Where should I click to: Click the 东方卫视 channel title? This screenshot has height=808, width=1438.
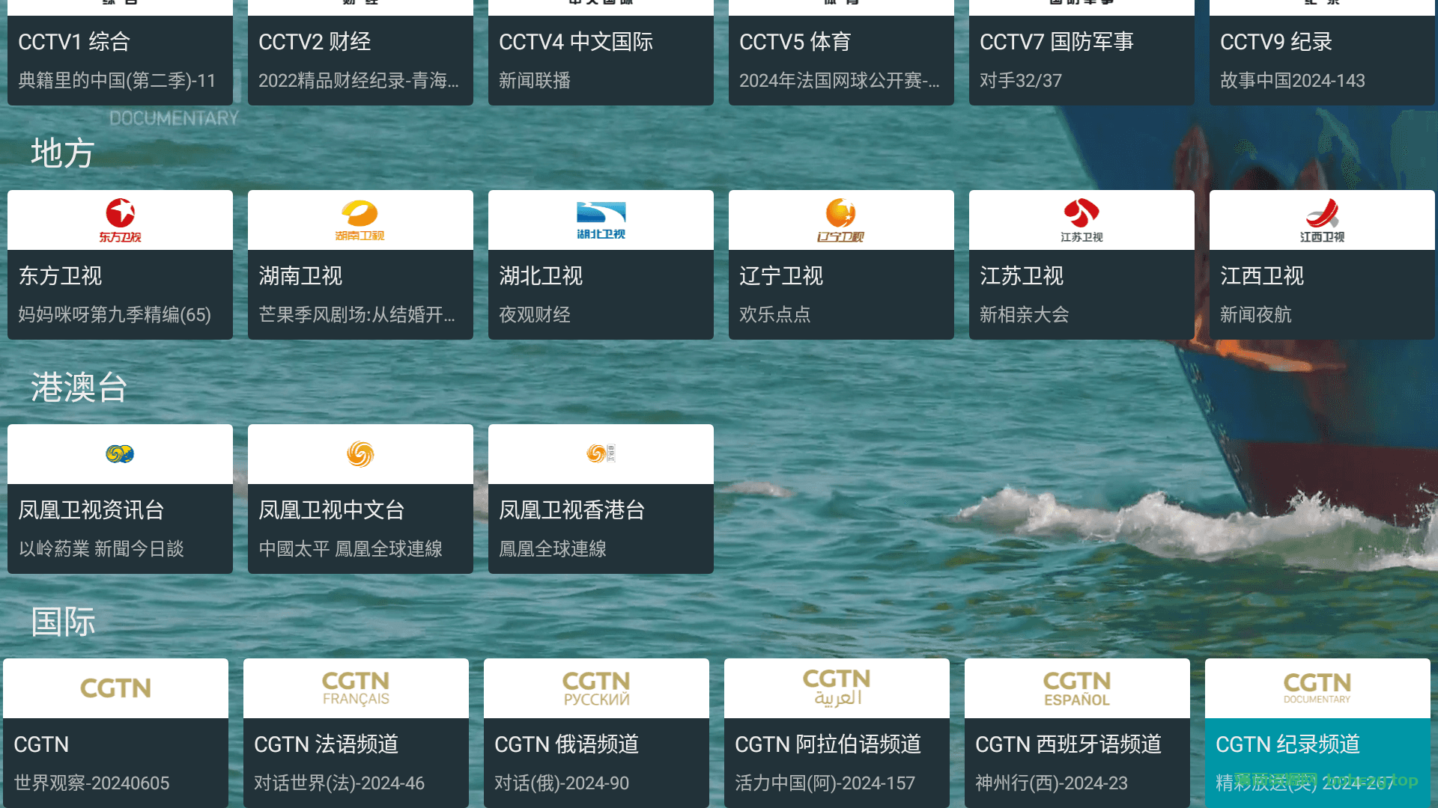click(x=60, y=276)
